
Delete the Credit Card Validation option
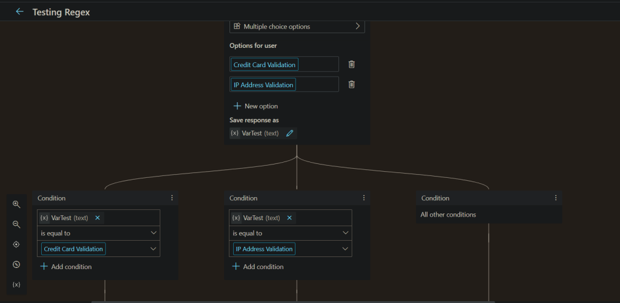[x=351, y=64]
